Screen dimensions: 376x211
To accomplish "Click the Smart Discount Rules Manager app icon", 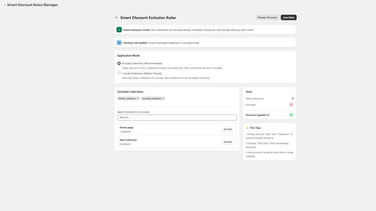I will [x=5, y=5].
